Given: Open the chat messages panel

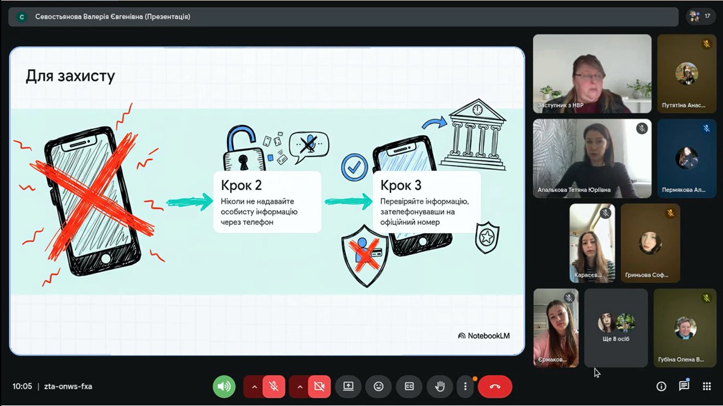Looking at the screenshot, I should click(684, 386).
